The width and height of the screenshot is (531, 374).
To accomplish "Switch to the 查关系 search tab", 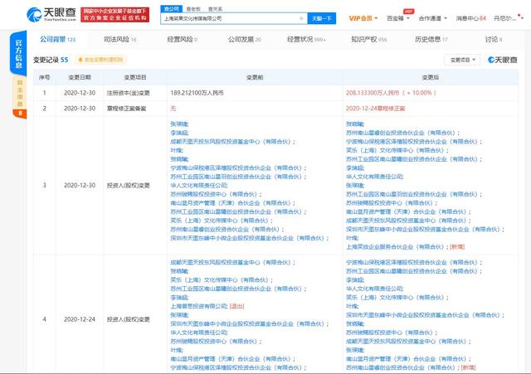I will point(215,9).
